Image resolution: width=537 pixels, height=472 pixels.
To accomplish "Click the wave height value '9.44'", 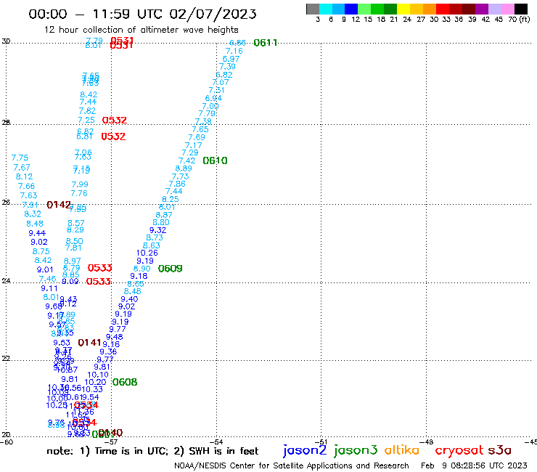I will coord(37,233).
